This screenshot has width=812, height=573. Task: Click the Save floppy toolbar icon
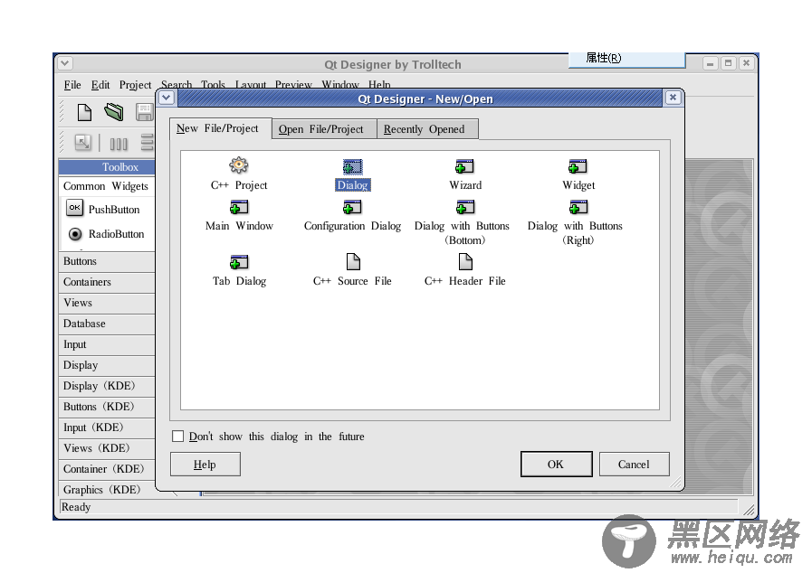coord(145,112)
